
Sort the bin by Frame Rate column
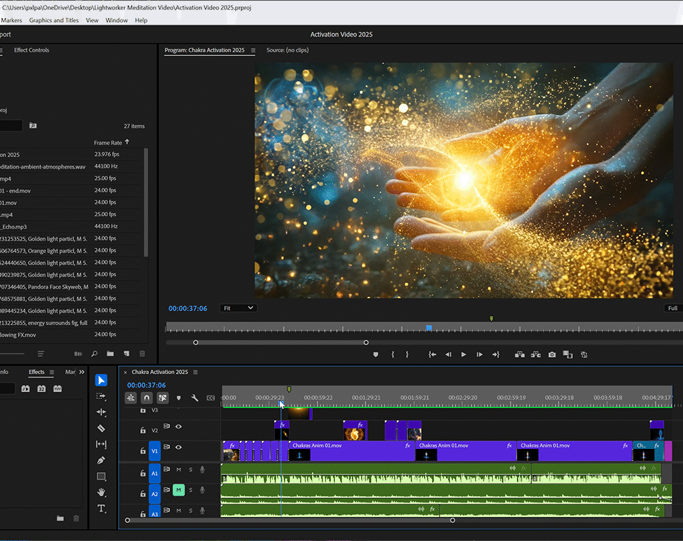pyautogui.click(x=107, y=143)
